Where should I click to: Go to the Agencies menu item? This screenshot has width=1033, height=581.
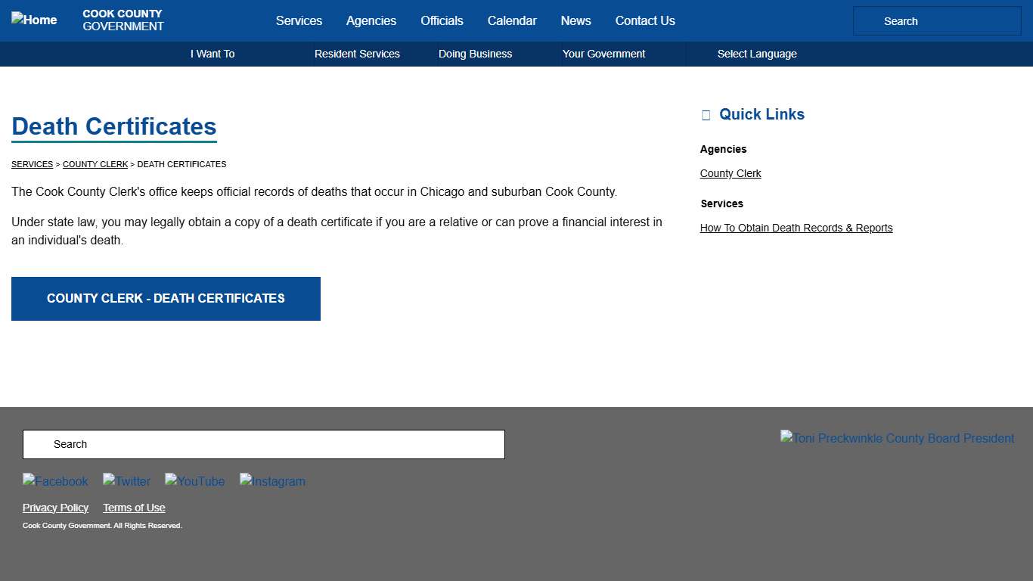point(371,20)
